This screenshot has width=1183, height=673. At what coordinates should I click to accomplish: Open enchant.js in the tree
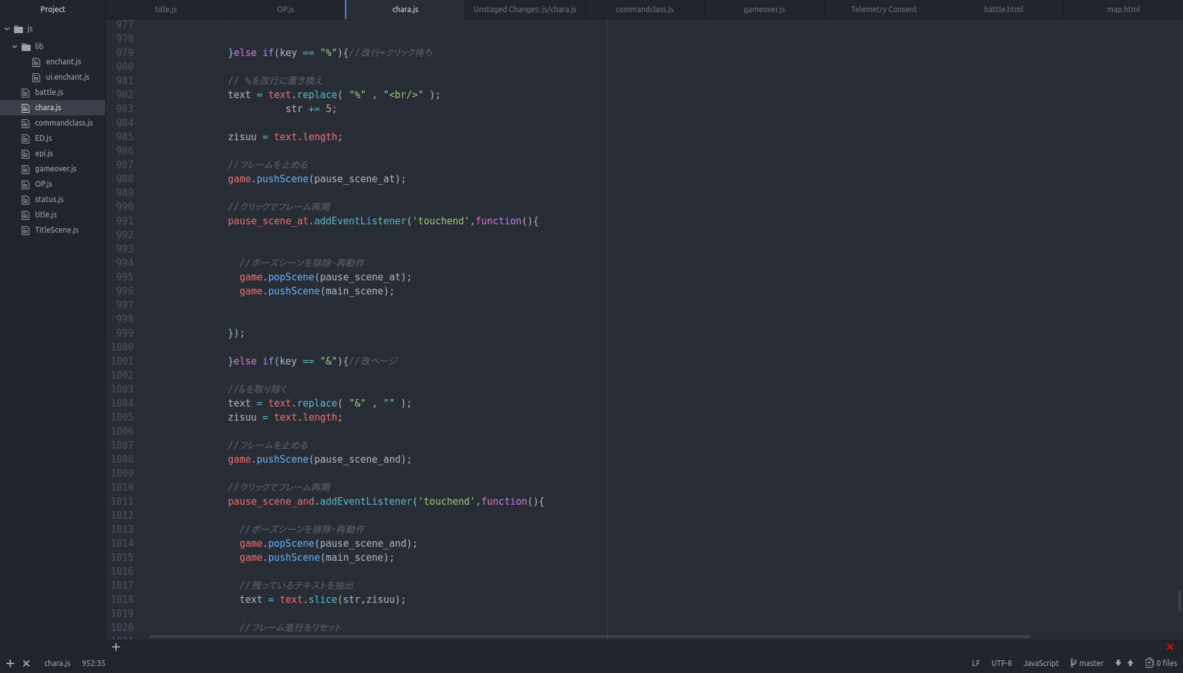(x=63, y=62)
